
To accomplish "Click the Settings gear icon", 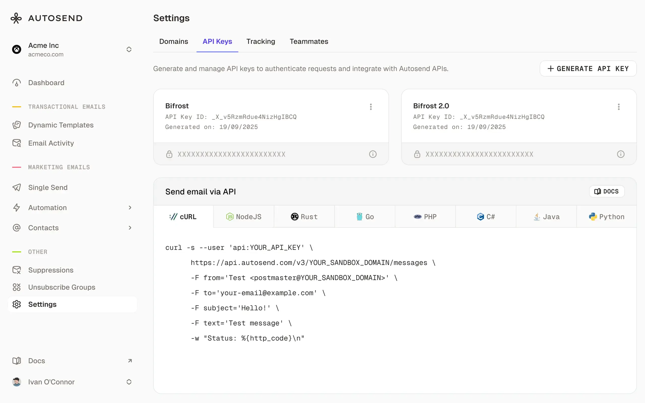I will (x=17, y=304).
